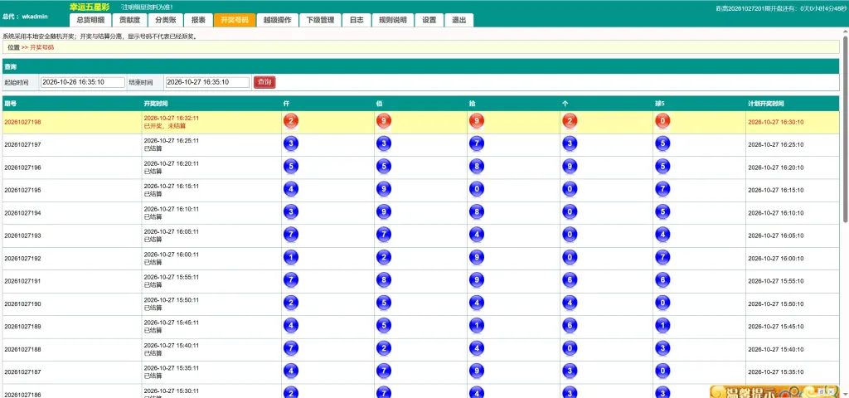Click 个 ball 6 in issue 20261027191
This screenshot has width=849, height=398.
(570, 280)
